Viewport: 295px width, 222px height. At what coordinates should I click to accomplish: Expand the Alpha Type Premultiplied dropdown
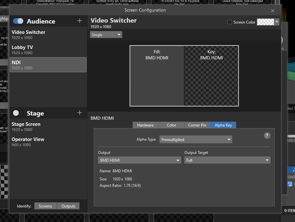[x=196, y=139]
